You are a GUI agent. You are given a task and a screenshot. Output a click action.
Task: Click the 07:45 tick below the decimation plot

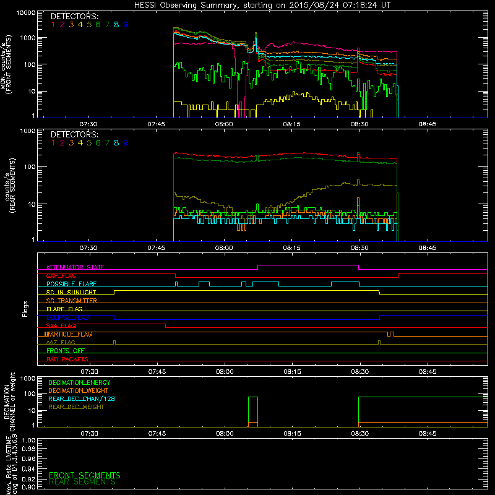pyautogui.click(x=157, y=434)
